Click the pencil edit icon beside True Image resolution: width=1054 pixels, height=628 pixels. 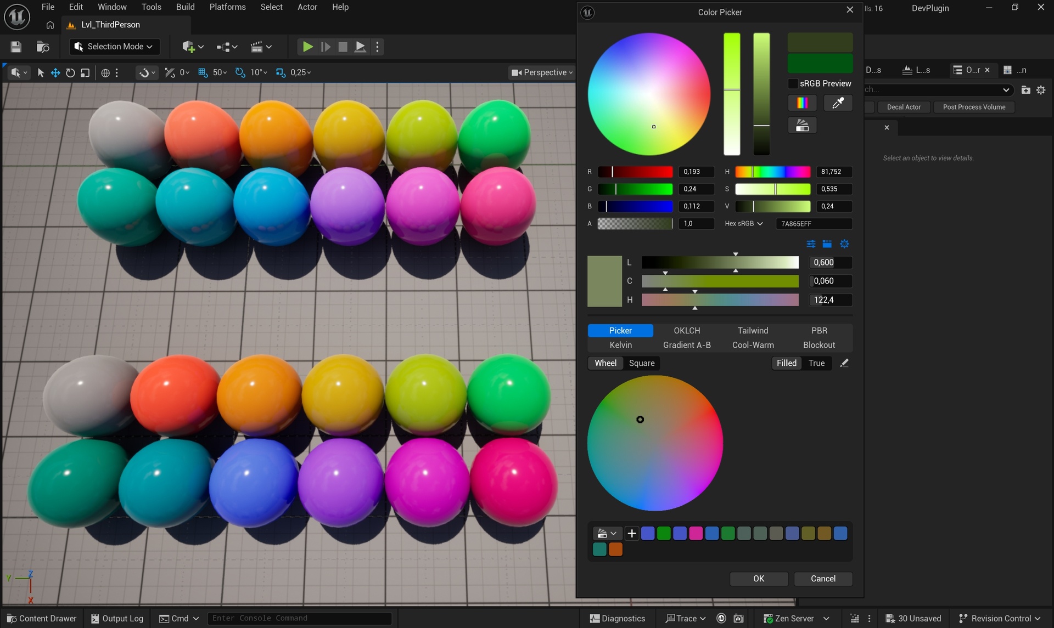pos(844,363)
